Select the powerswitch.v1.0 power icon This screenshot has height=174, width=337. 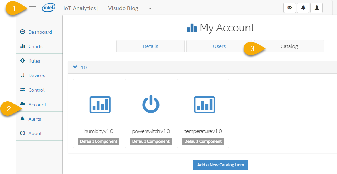[151, 104]
